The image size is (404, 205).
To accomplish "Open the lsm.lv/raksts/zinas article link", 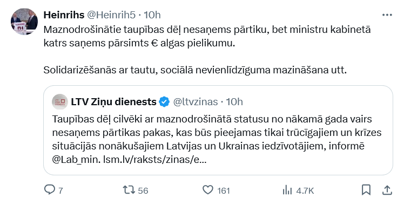I will (154, 160).
